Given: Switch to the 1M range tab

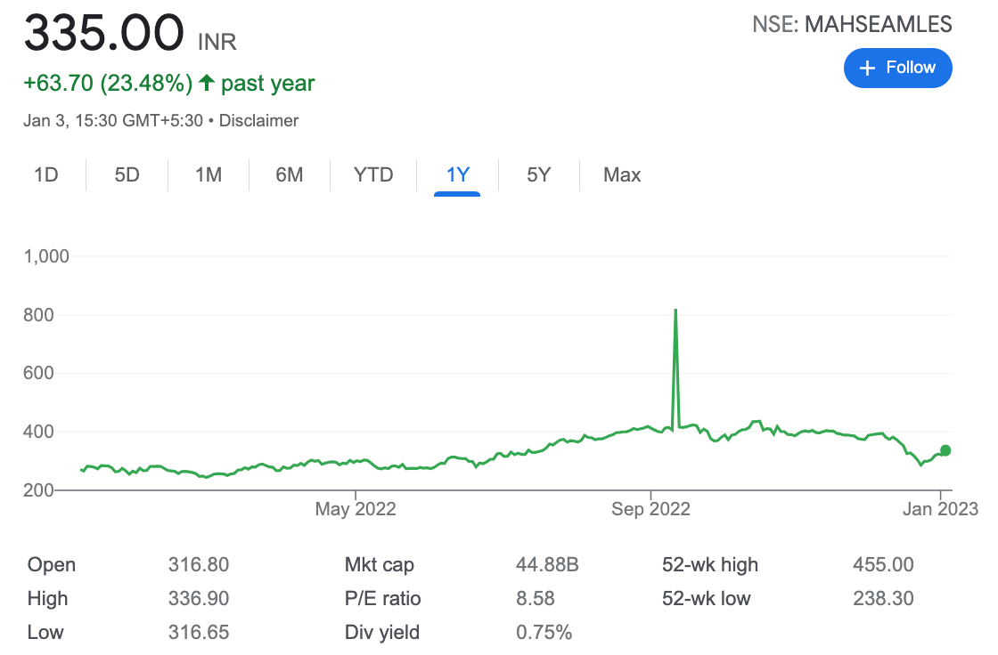Looking at the screenshot, I should [x=209, y=175].
